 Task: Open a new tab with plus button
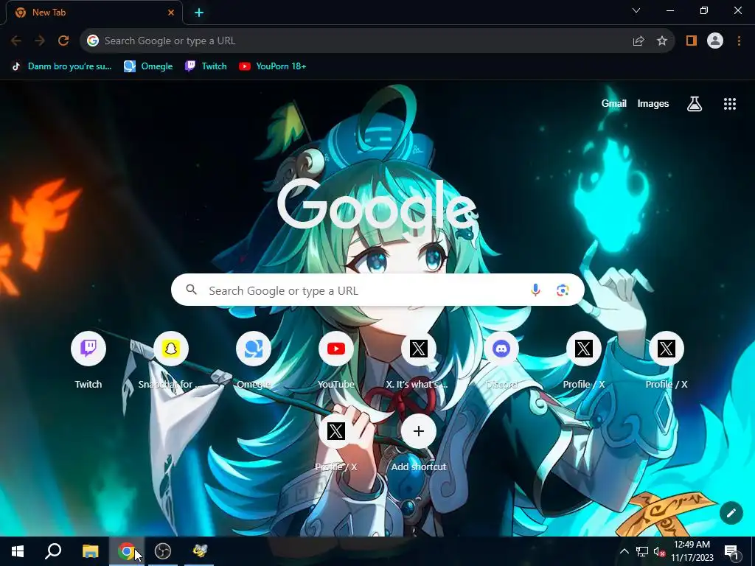(199, 13)
